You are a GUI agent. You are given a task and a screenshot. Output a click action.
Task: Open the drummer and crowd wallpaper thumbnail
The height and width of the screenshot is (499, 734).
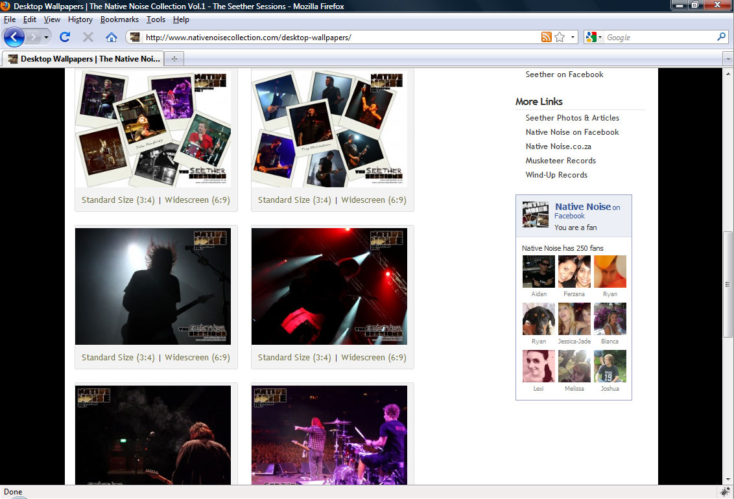[329, 435]
